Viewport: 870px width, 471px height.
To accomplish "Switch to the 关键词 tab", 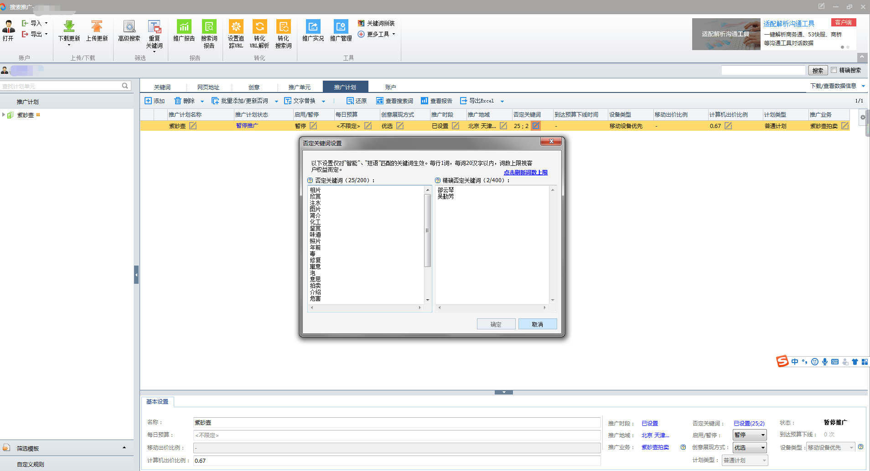I will pos(162,87).
